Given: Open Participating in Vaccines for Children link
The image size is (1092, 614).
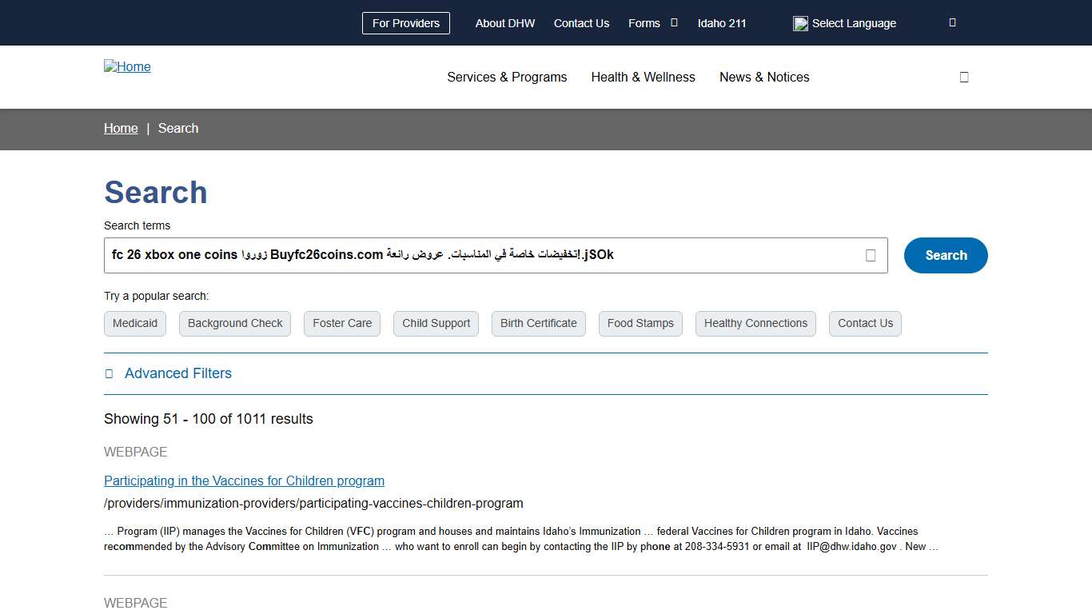Looking at the screenshot, I should tap(244, 481).
